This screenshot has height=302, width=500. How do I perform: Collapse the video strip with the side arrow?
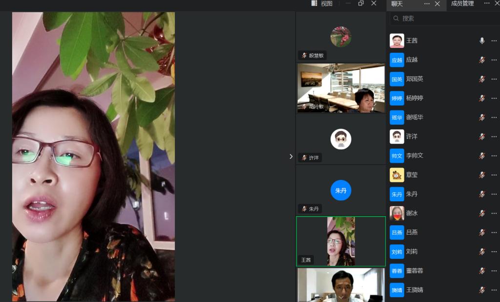point(291,156)
